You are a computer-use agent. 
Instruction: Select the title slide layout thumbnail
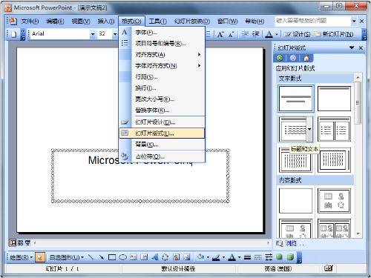point(296,99)
